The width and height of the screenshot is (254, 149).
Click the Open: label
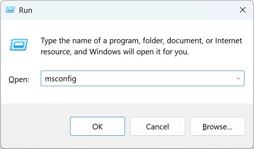coord(19,79)
